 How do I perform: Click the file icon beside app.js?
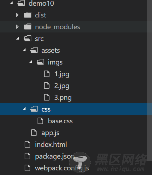(x=34, y=133)
